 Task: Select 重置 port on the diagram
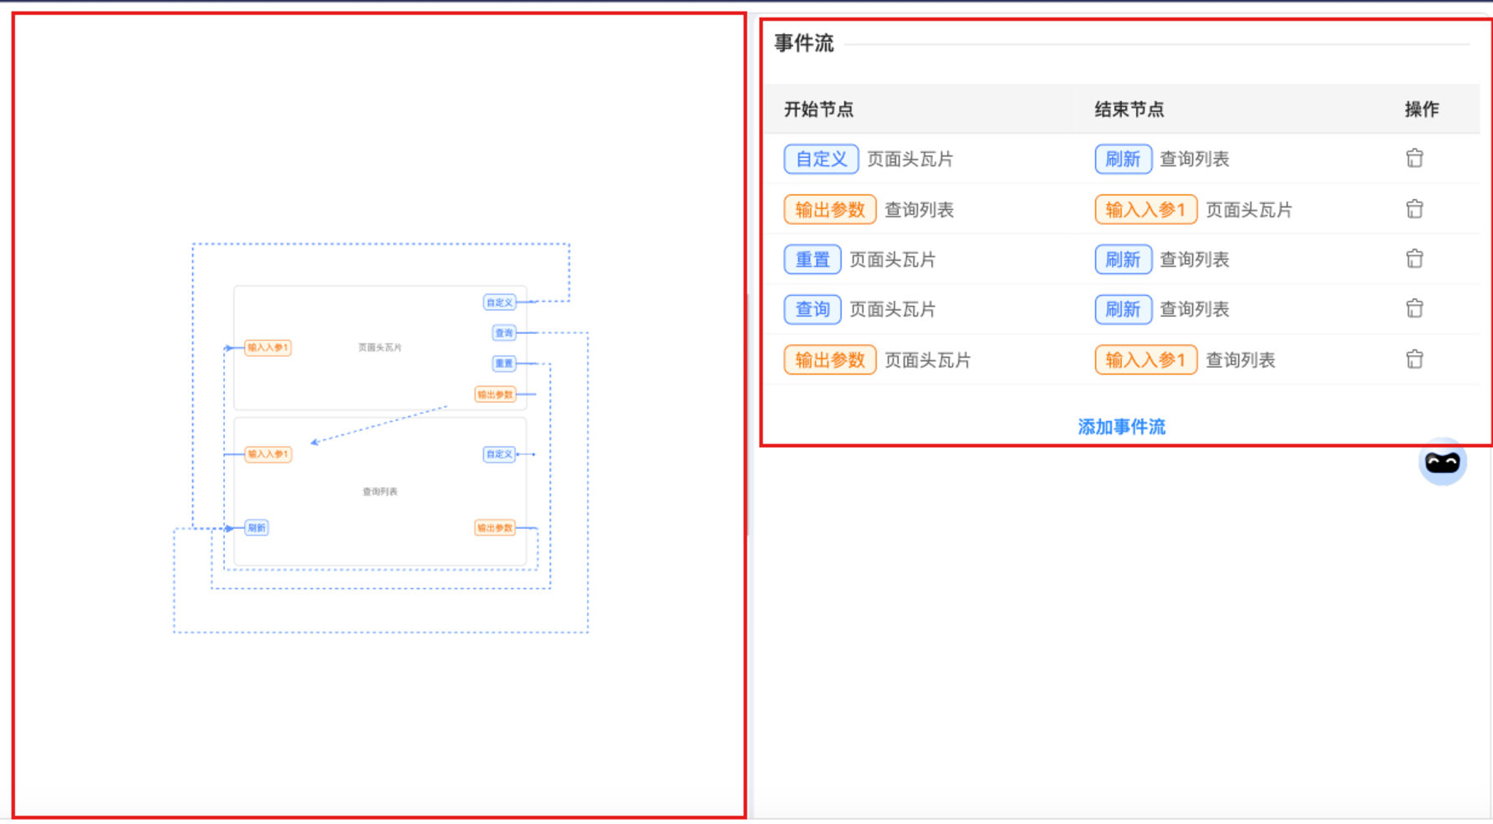504,364
